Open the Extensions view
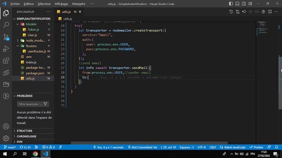 (x=6, y=61)
